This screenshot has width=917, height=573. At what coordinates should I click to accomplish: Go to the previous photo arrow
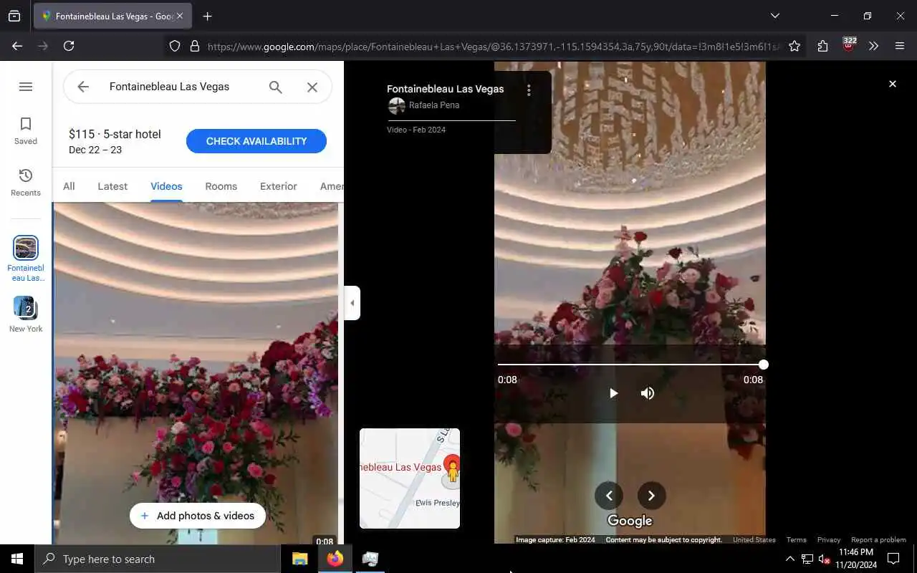[609, 496]
